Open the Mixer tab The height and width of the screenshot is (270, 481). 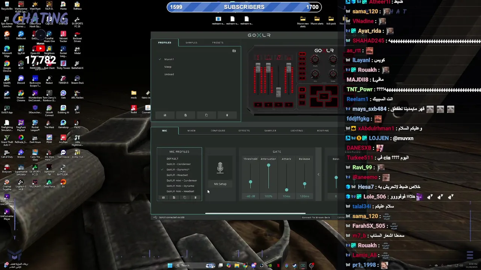coord(191,130)
